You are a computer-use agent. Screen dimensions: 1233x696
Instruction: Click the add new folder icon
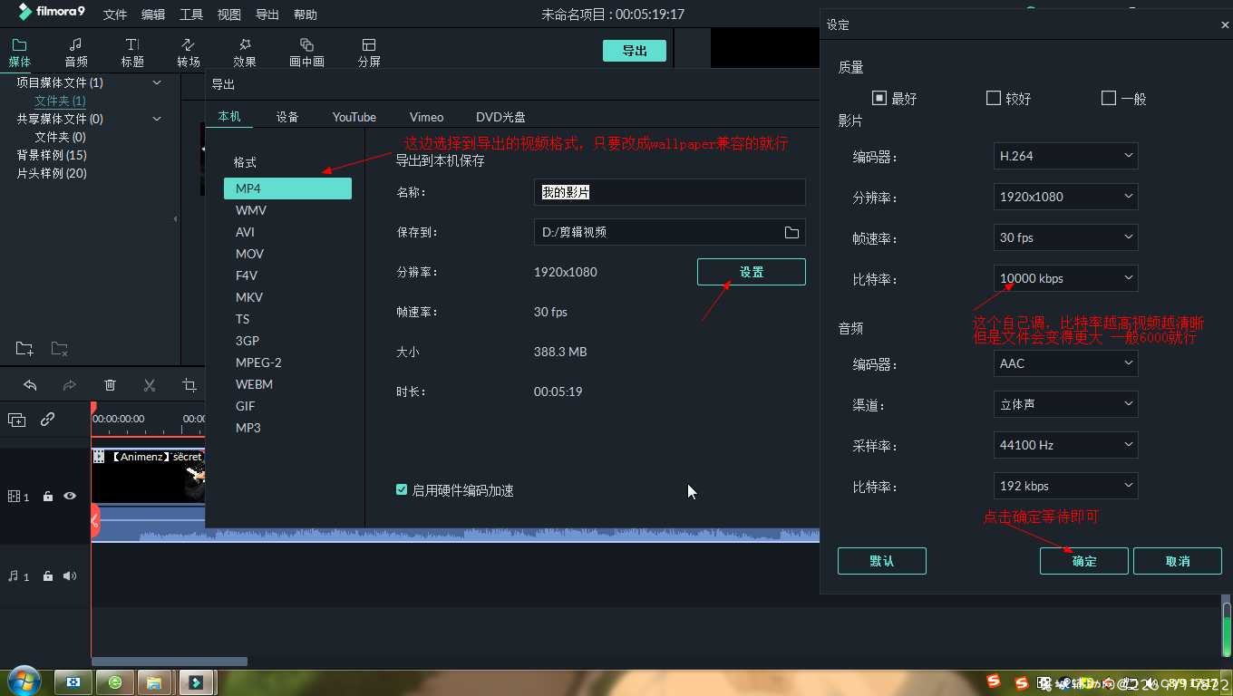(24, 349)
